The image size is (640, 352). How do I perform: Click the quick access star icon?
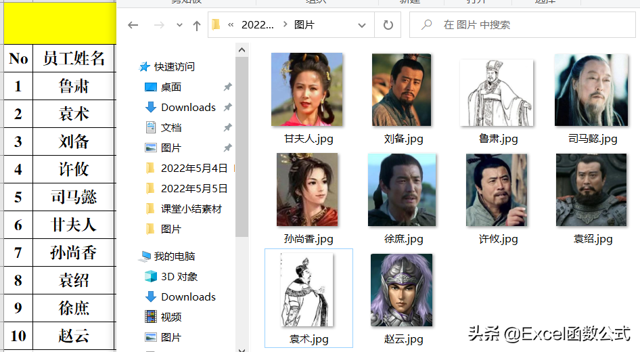145,66
